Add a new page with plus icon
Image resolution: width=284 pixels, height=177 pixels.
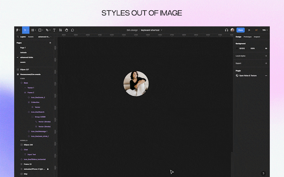(x=50, y=43)
